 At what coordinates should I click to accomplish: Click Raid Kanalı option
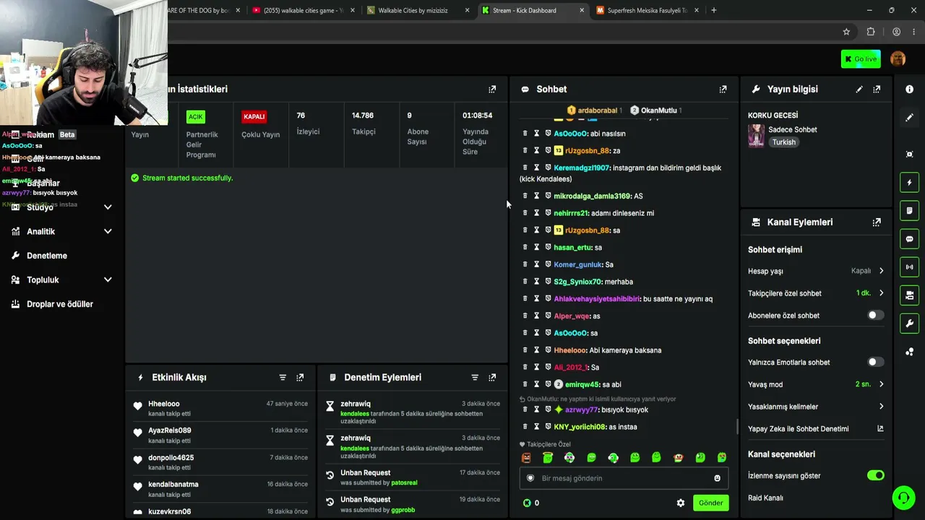pos(765,498)
